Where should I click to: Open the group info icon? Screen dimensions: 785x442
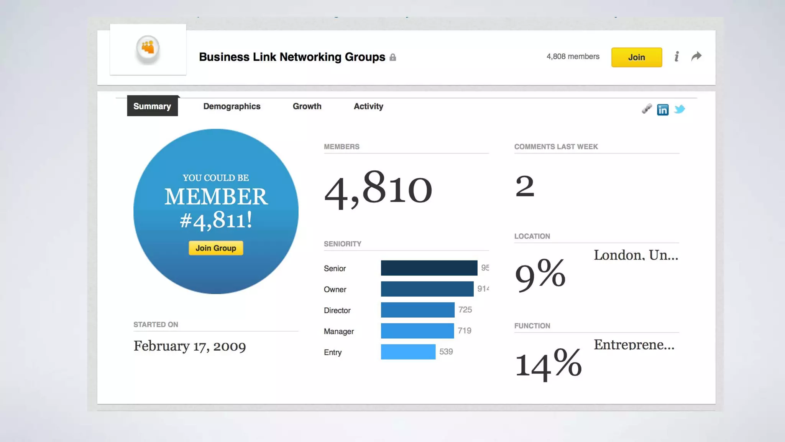click(677, 57)
